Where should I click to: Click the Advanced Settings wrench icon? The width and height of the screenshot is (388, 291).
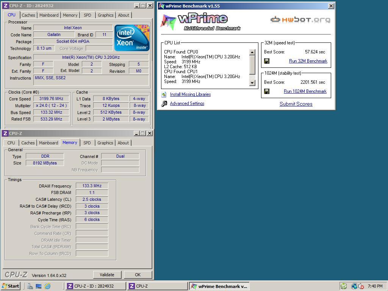click(164, 104)
